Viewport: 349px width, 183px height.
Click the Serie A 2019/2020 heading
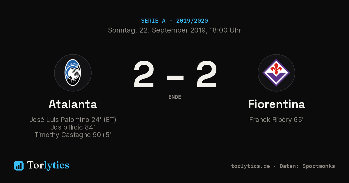(x=174, y=21)
